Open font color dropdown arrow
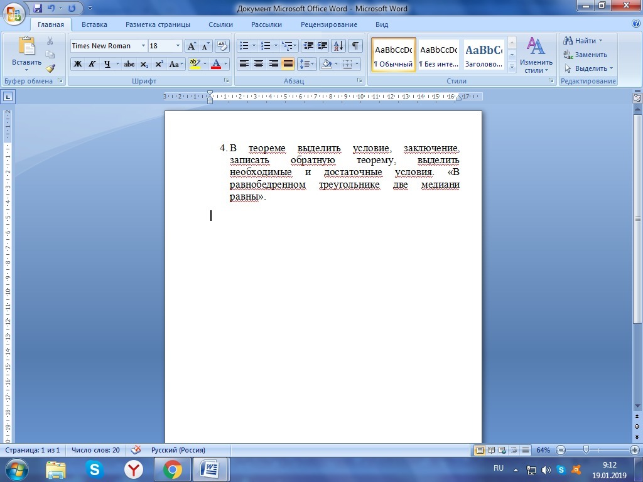643x482 pixels. pyautogui.click(x=225, y=64)
